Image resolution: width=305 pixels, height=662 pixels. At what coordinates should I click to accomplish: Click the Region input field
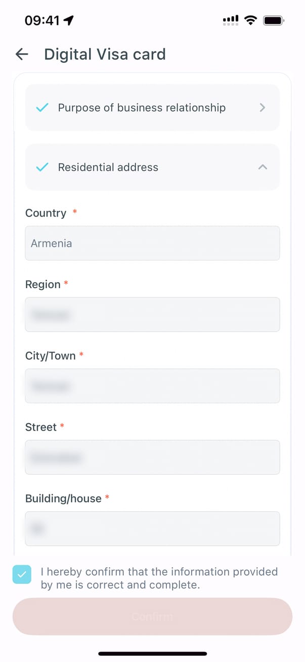coord(152,315)
